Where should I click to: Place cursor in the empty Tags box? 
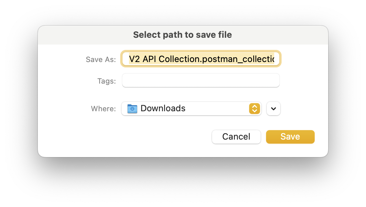201,80
